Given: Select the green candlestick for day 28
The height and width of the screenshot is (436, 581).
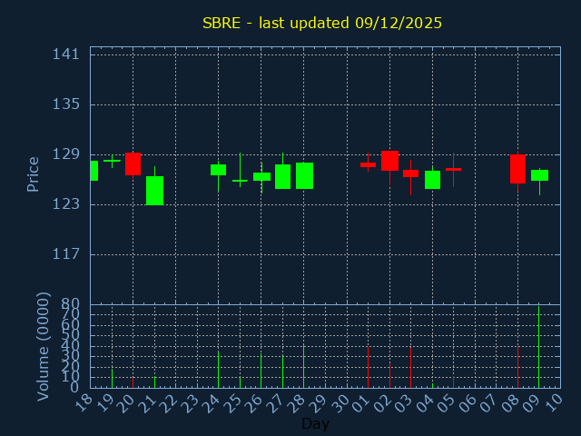Looking at the screenshot, I should tap(304, 175).
